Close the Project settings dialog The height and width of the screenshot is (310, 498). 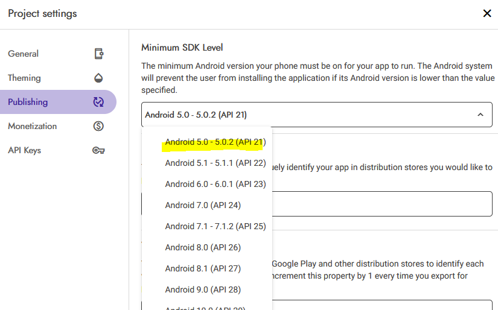point(487,13)
